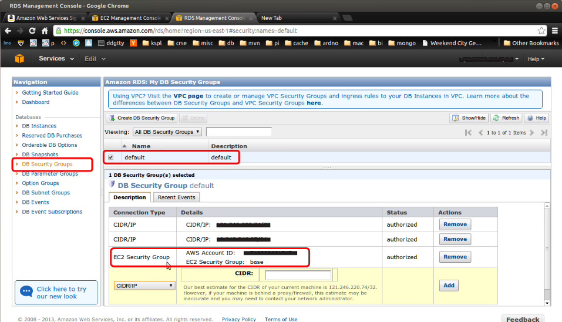
Task: Open the Dashboard navigation link
Action: click(x=35, y=102)
